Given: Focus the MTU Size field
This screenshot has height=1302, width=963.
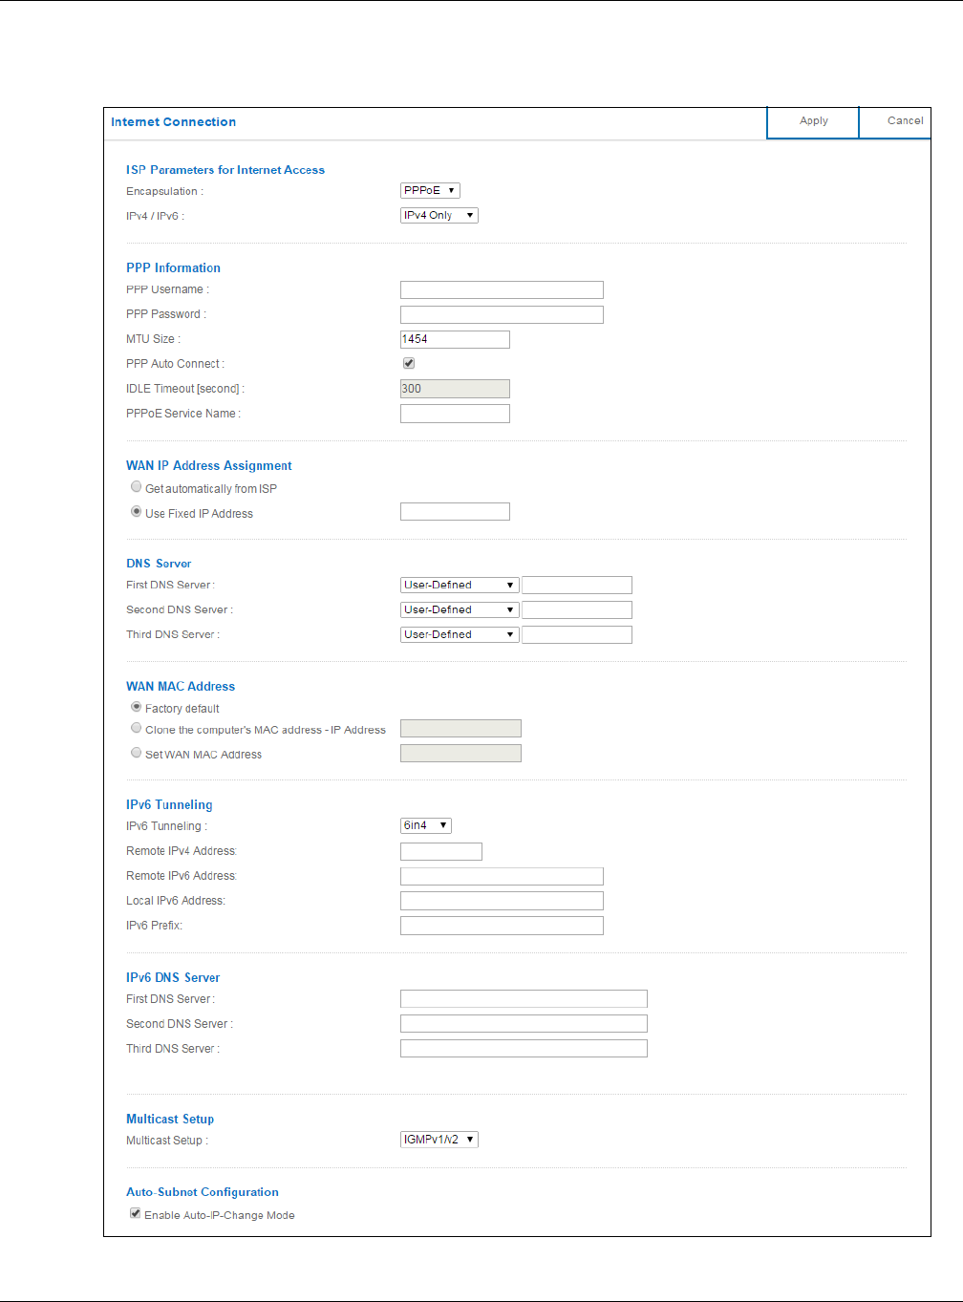Looking at the screenshot, I should click(455, 340).
